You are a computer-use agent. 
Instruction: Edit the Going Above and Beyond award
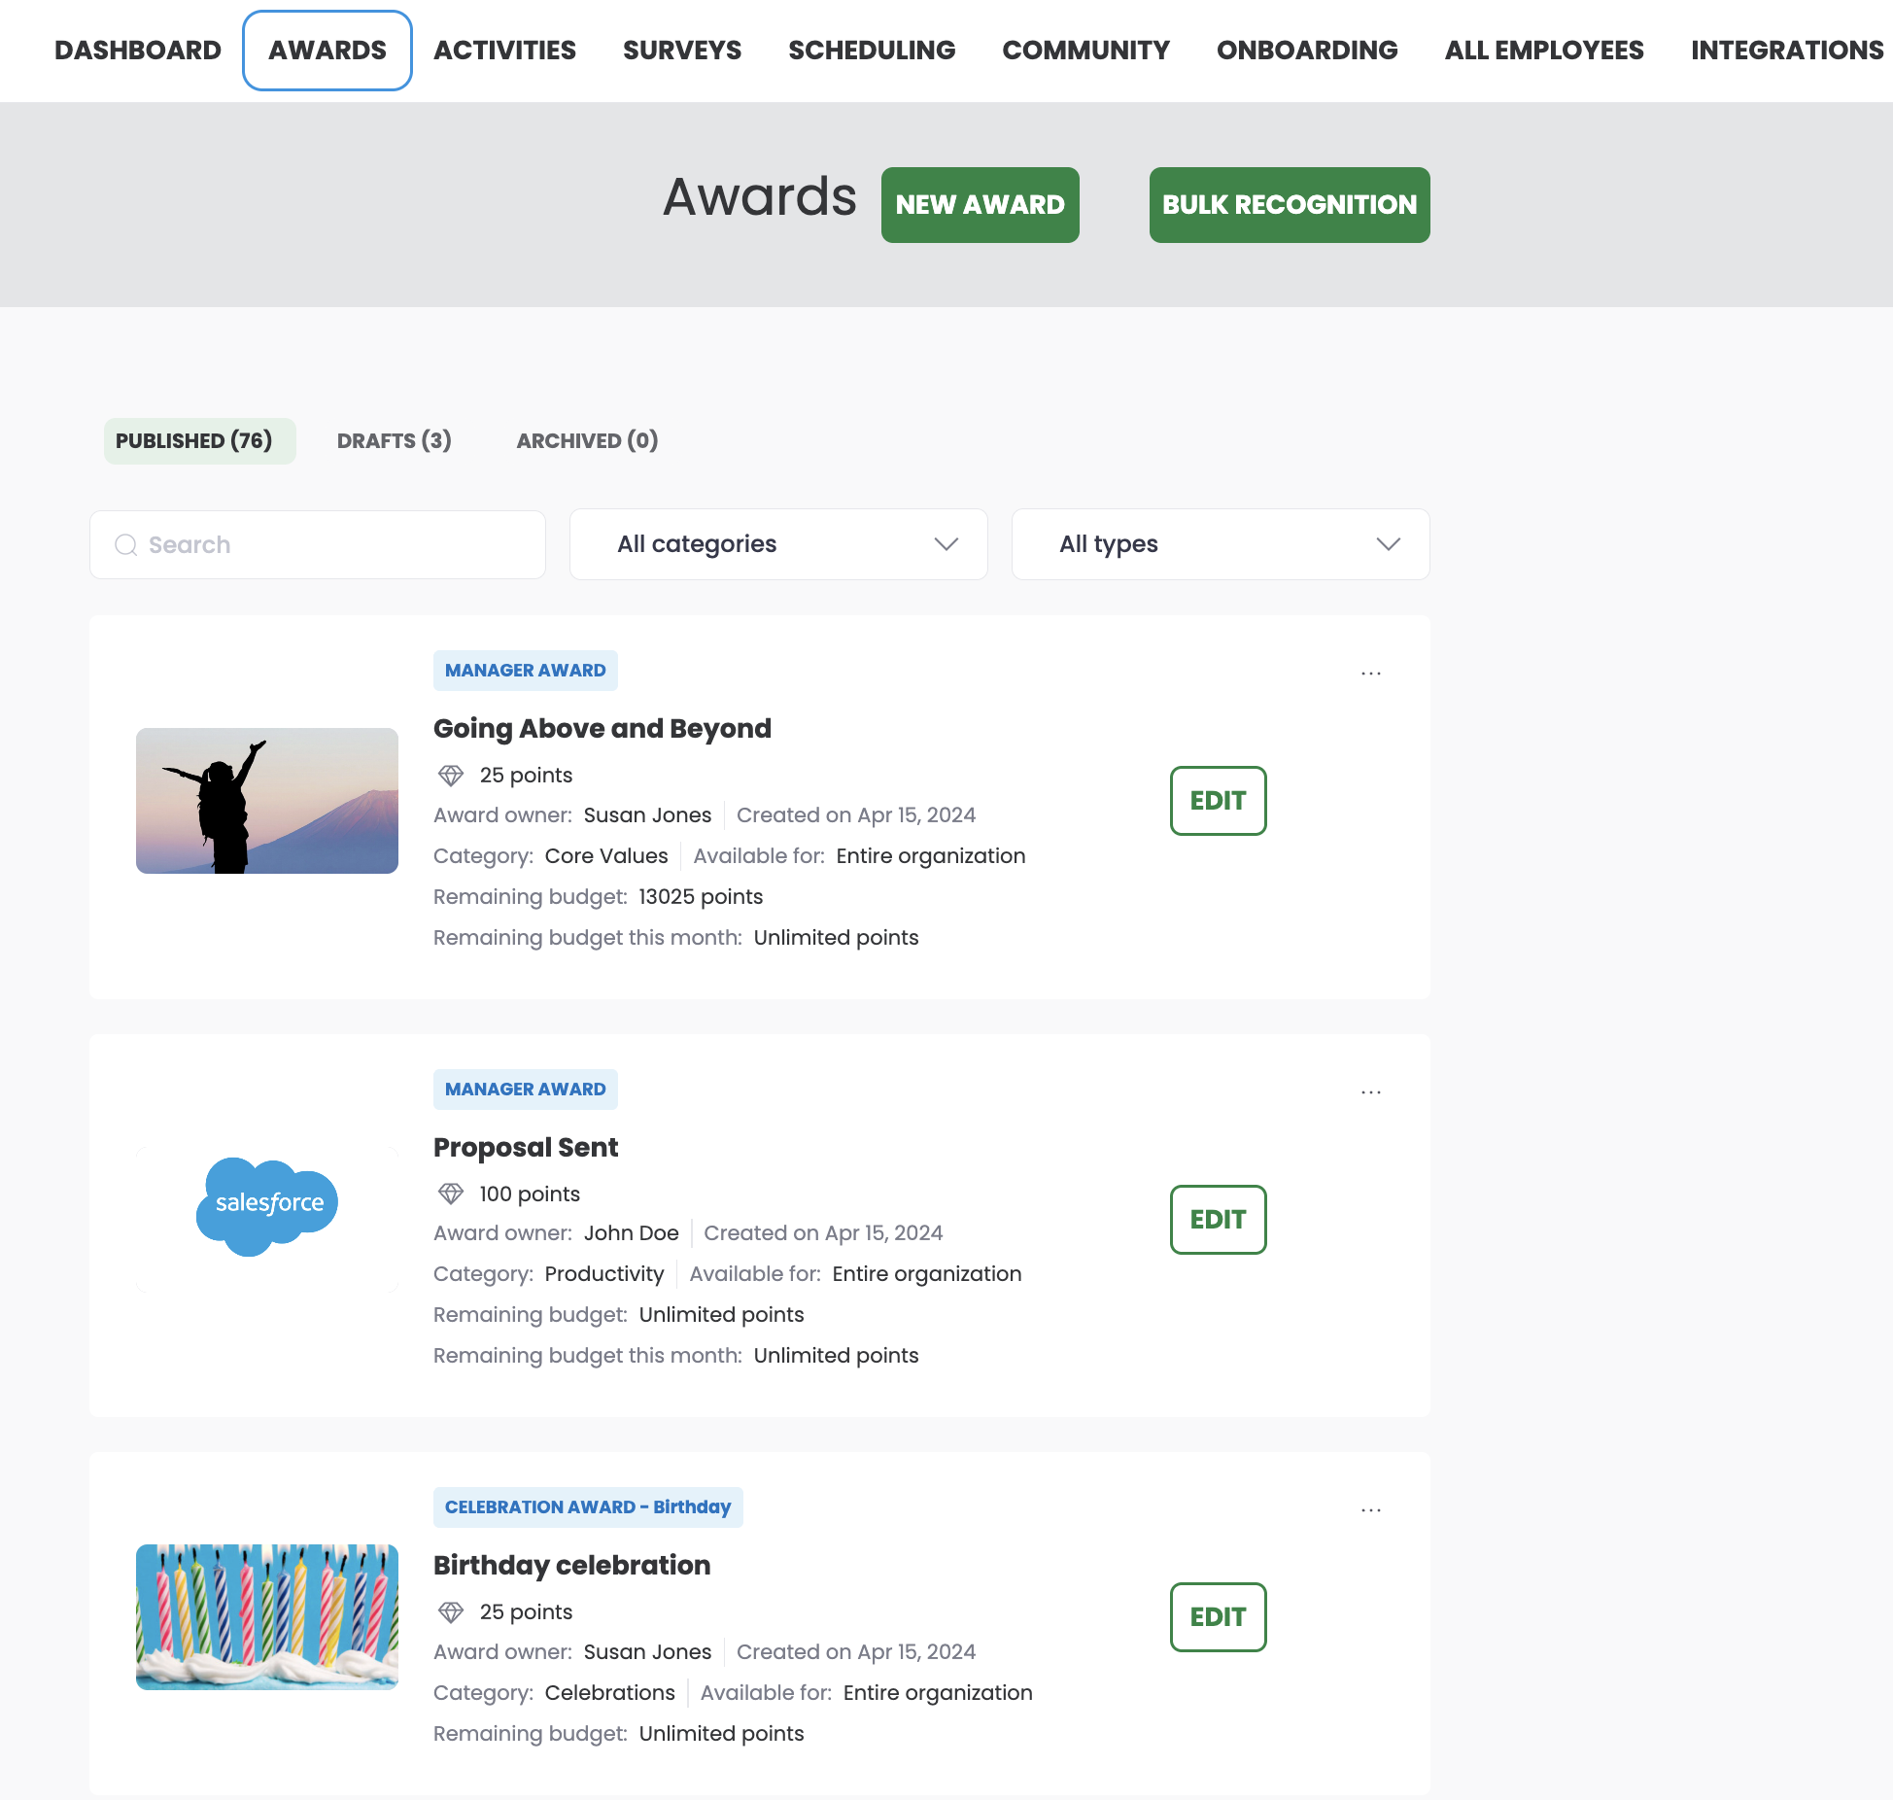coord(1218,801)
